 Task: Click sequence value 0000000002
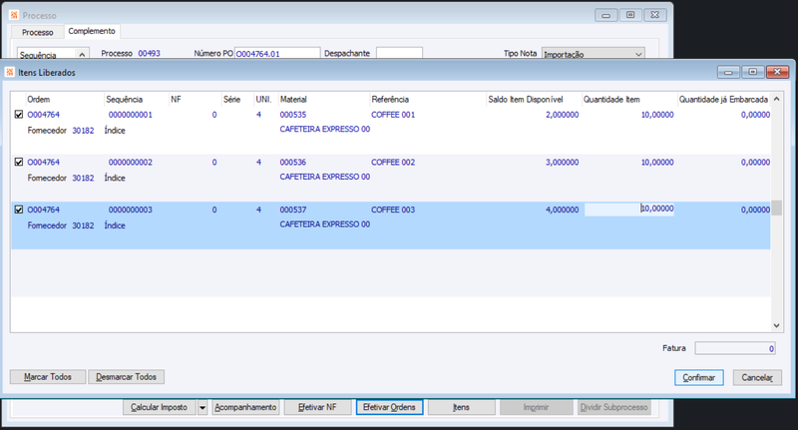pyautogui.click(x=131, y=162)
